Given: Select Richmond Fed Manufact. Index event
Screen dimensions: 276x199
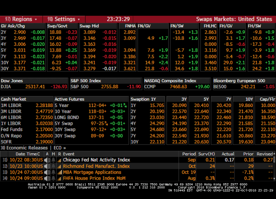Looking at the screenshot, I should [x=96, y=166].
